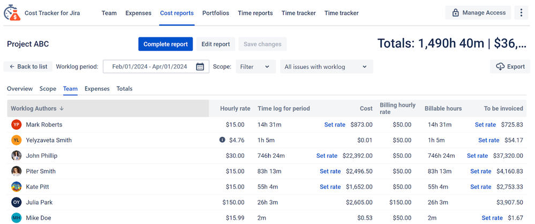Click the Cost column header
This screenshot has width=535, height=224.
tap(366, 108)
